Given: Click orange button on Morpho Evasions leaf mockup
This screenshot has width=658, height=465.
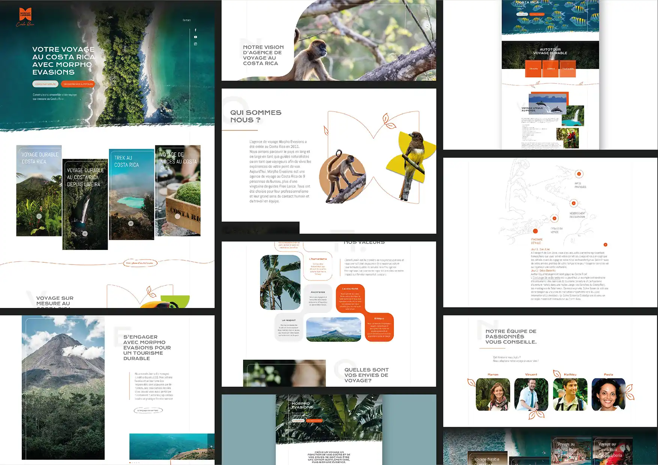Looking at the screenshot, I should point(314,421).
